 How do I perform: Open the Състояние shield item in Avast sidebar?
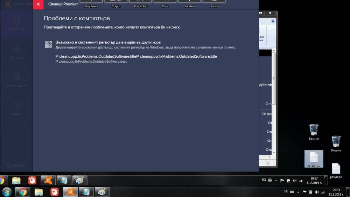click(16, 24)
